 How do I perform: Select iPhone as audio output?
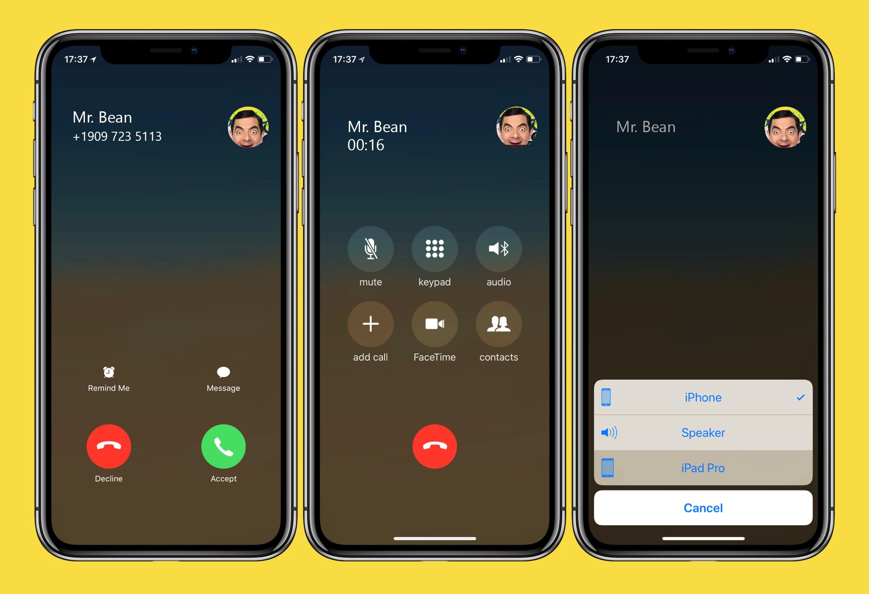(x=702, y=397)
